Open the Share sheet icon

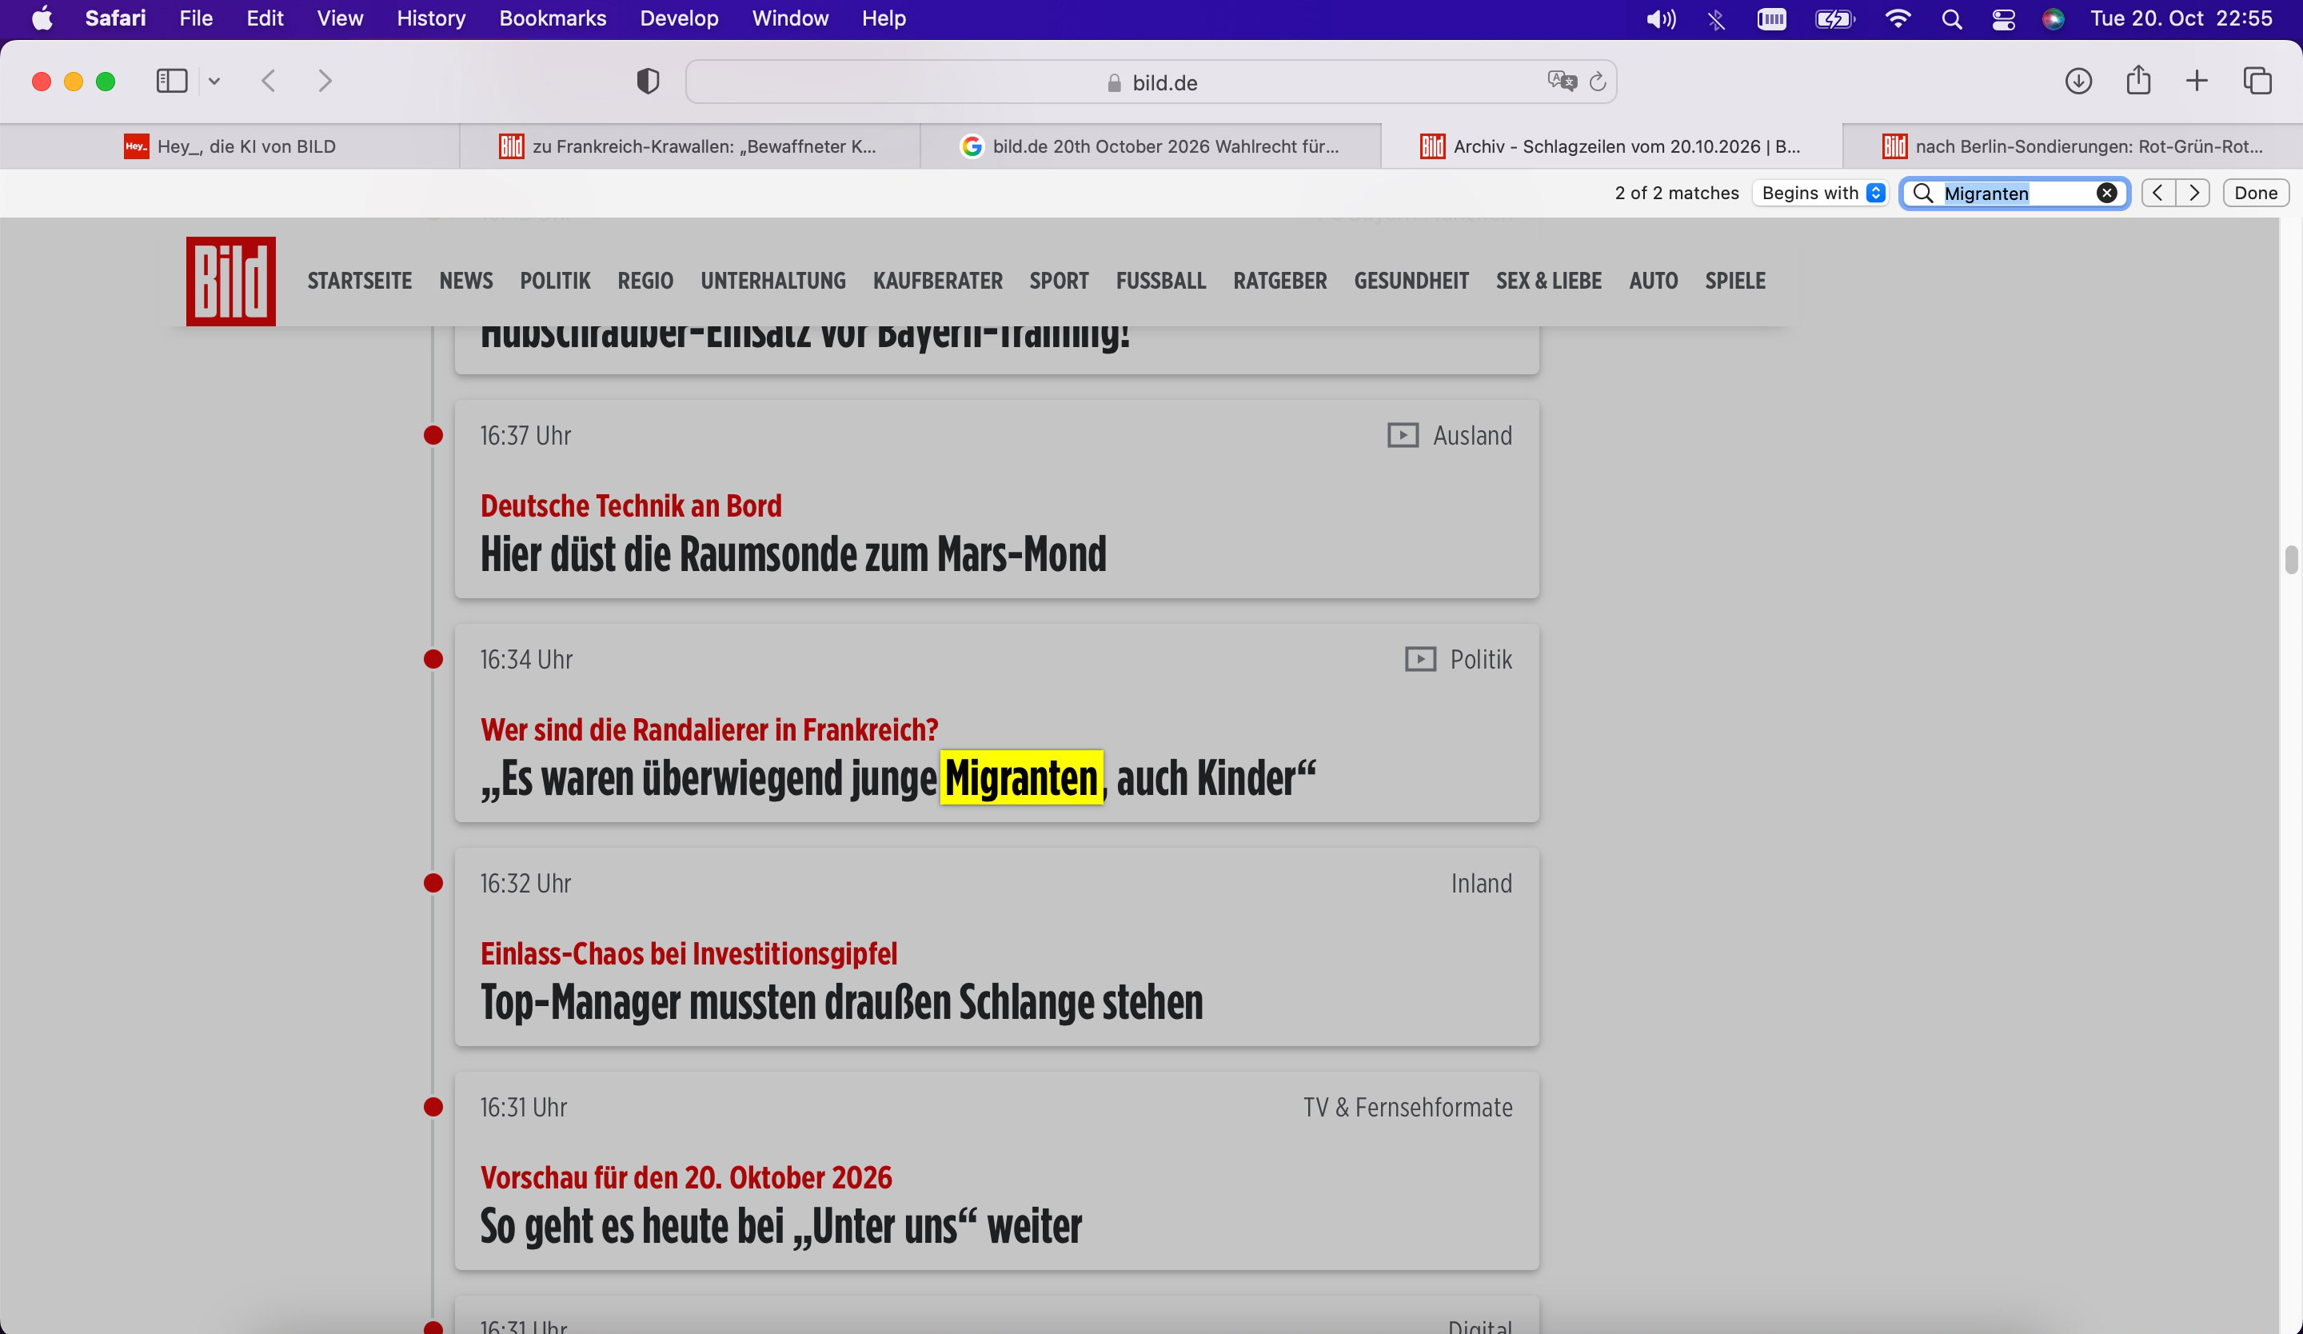2138,81
